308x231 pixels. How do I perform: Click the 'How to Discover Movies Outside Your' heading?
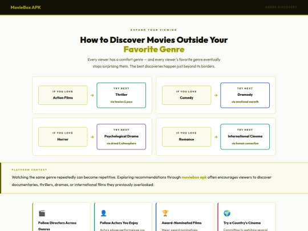pyautogui.click(x=154, y=40)
